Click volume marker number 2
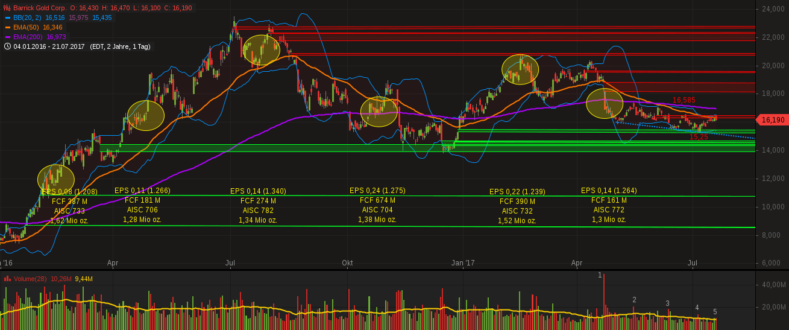 click(634, 300)
